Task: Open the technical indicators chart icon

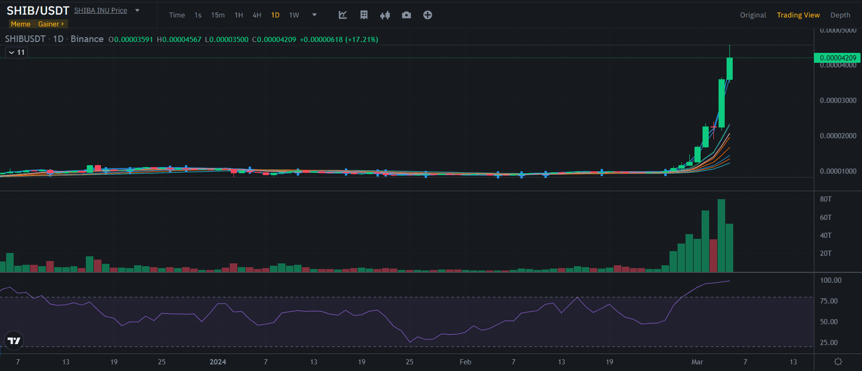Action: click(x=343, y=15)
